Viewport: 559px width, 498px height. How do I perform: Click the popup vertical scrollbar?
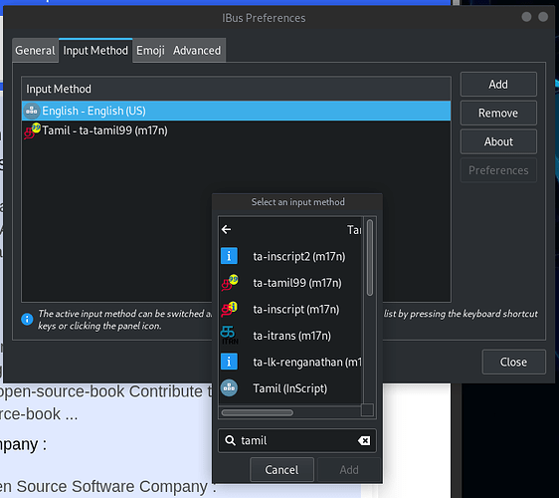point(370,257)
